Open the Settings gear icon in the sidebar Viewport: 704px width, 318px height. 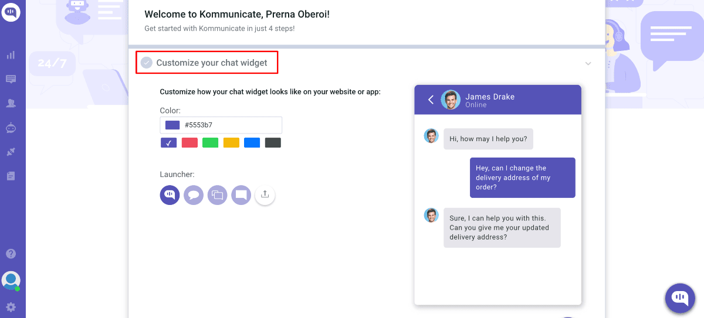coord(11,307)
